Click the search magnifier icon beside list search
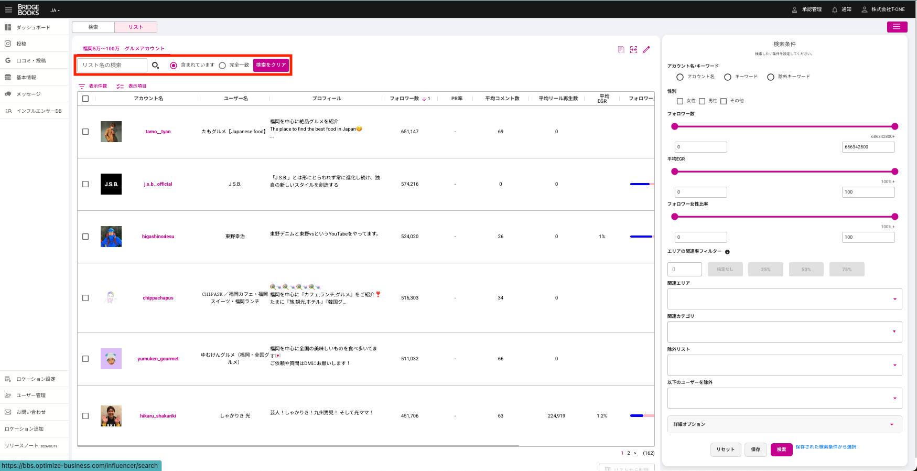 pos(156,66)
